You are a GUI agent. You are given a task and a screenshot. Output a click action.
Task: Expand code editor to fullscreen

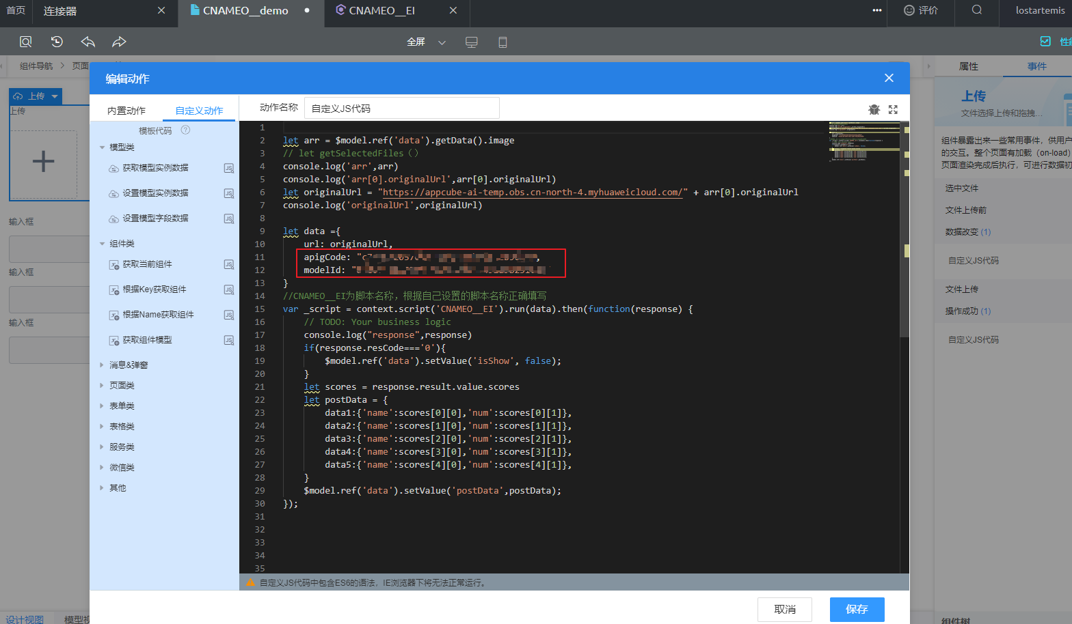click(893, 109)
